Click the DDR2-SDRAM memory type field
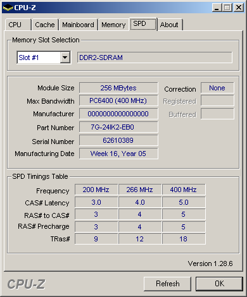247x297 pixels. (x=155, y=58)
